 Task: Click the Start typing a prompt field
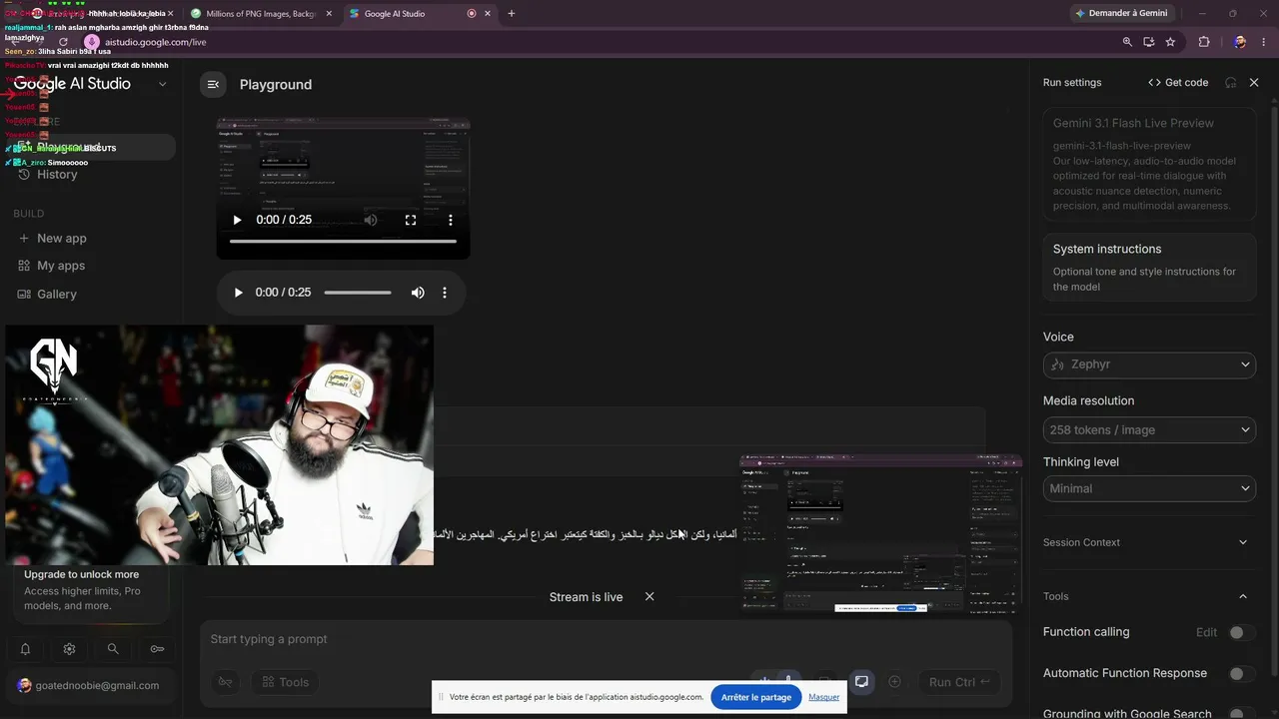(606, 639)
